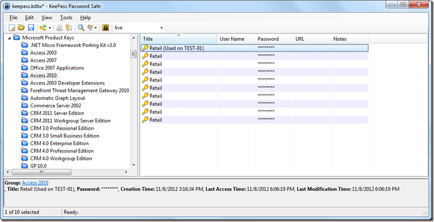Click the Show Entries keys icon
This screenshot has height=222, width=434.
click(x=91, y=27)
